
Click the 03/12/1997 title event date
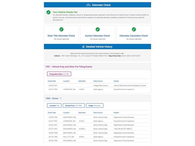point(53,129)
